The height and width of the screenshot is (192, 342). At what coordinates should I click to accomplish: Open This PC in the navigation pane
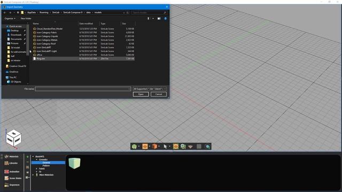(x=13, y=77)
